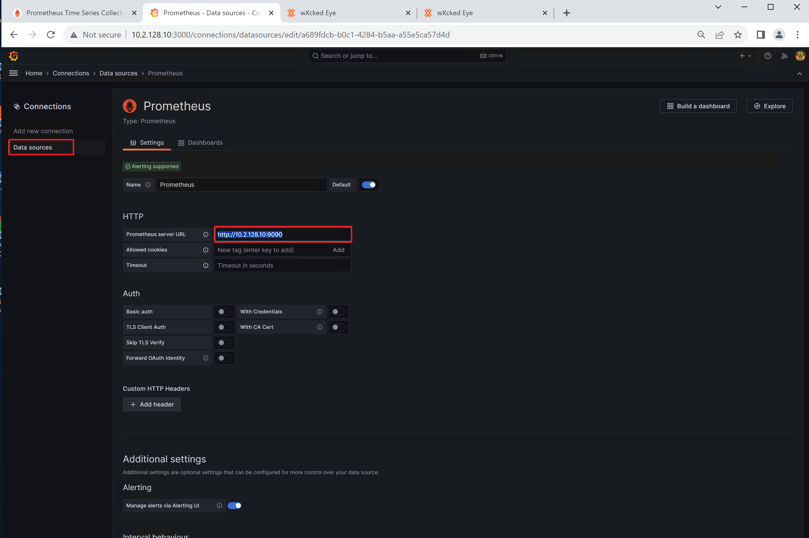Enable the Skip TLS Verify toggle

(x=224, y=342)
